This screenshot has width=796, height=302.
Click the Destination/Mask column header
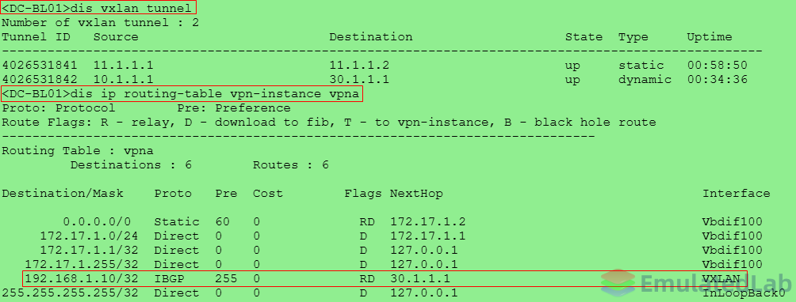63,193
